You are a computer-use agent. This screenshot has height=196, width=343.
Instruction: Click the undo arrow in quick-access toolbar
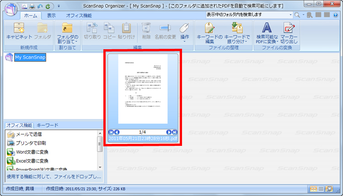point(40,6)
